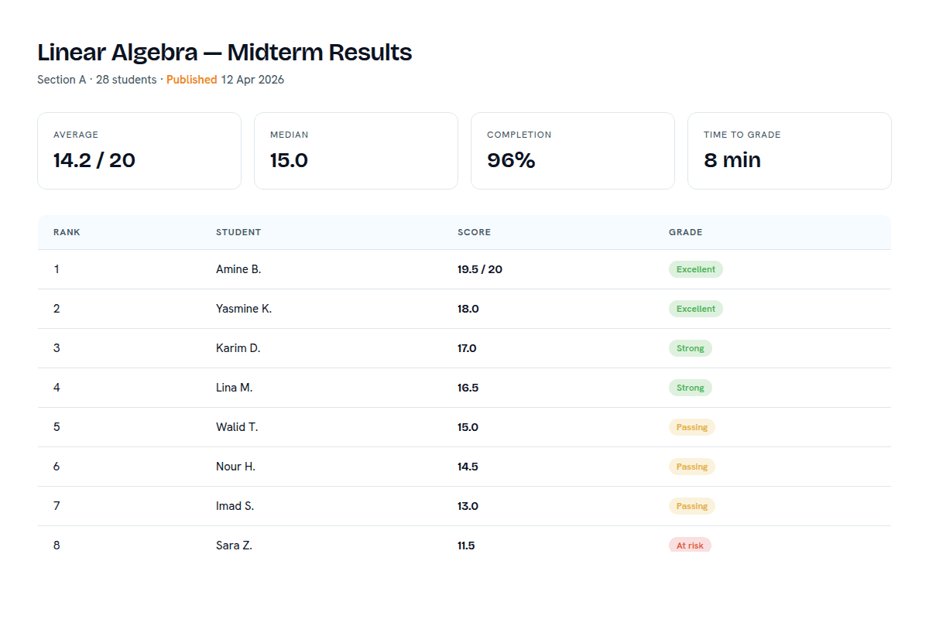Click the Excellent badge for Yasmine K.
Viewport: 929px width, 619px height.
[695, 309]
